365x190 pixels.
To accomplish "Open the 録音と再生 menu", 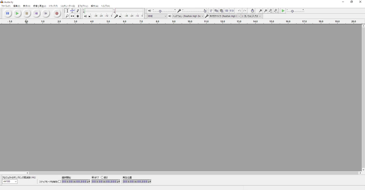I will tap(40, 6).
